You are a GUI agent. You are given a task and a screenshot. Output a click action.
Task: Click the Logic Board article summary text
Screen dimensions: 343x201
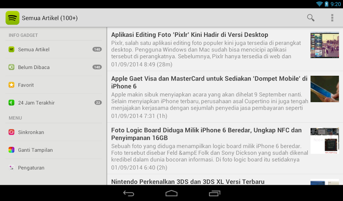coord(210,153)
